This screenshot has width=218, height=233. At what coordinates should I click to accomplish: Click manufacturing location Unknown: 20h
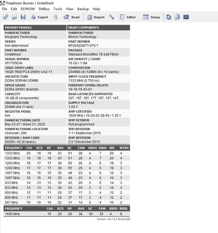[16, 133]
